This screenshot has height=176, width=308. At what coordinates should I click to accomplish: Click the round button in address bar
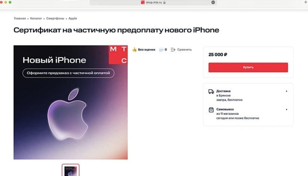point(213,3)
